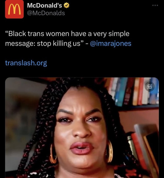The width and height of the screenshot is (164, 178).
Task: Click the CC icon on video corner
Action: point(150,87)
